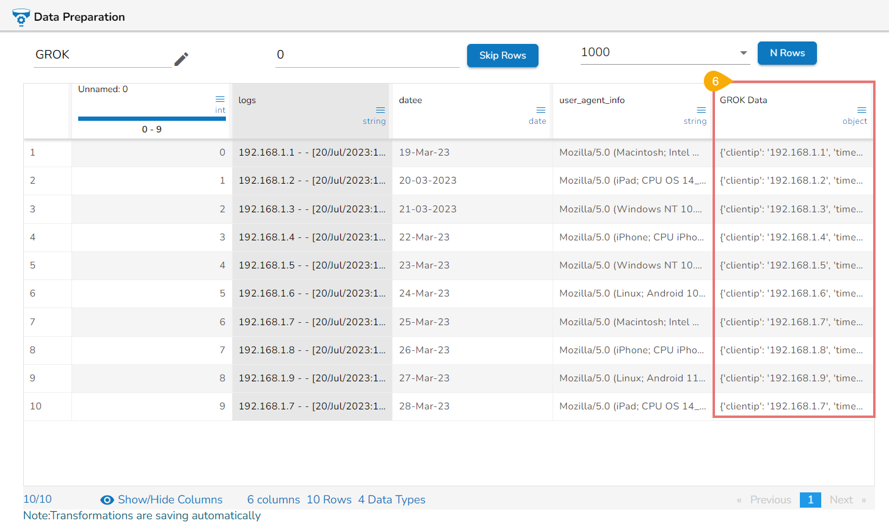This screenshot has width=889, height=529.
Task: Go to page 1 in pagination
Action: 810,500
